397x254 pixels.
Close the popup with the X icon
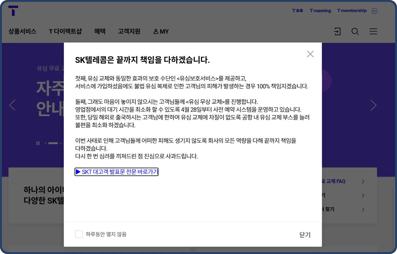310,54
